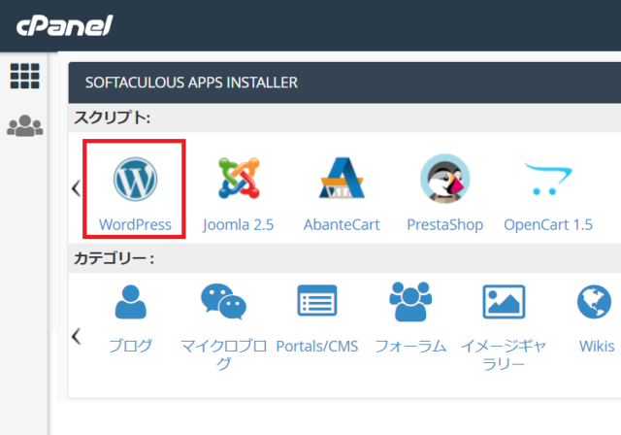This screenshot has width=621, height=435.
Task: Select the マイクロブログ category label
Action: point(224,354)
